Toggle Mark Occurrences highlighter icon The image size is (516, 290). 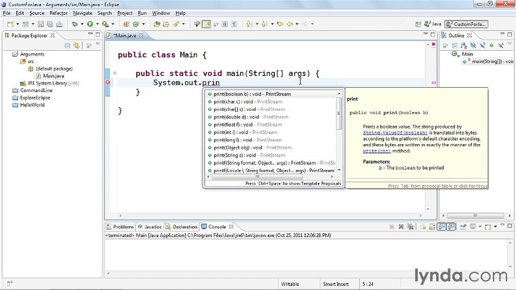[206, 24]
